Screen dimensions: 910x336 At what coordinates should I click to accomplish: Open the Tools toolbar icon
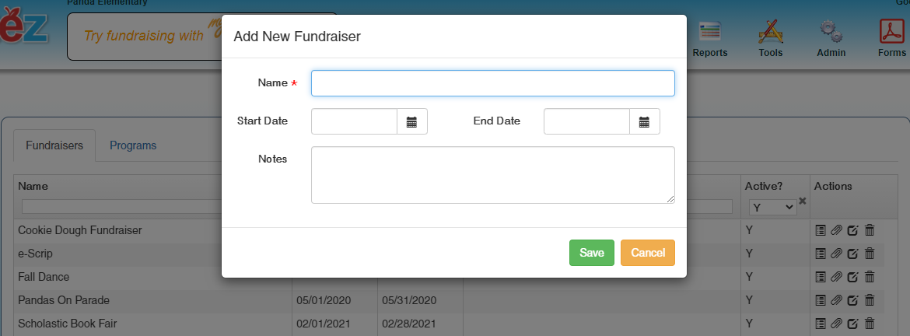tap(770, 35)
